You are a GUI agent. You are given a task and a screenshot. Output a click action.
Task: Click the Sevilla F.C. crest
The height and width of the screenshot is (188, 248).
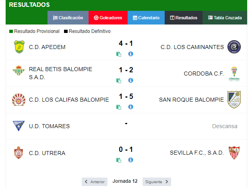point(234,153)
